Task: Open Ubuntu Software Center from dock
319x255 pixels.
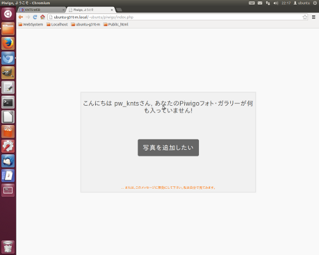Action: (8, 131)
